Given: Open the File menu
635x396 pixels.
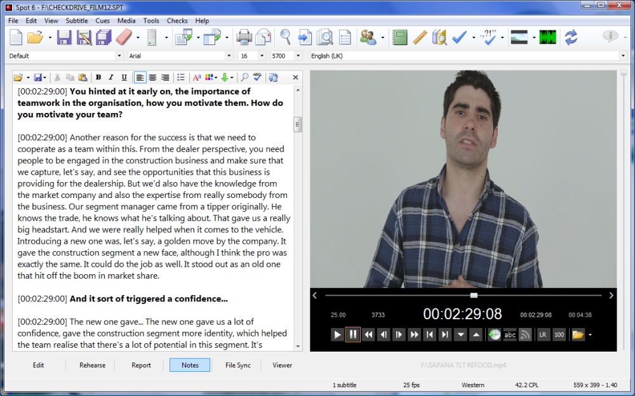Looking at the screenshot, I should pos(13,21).
